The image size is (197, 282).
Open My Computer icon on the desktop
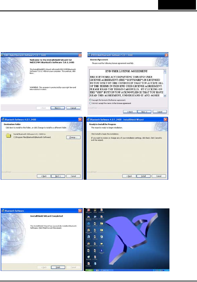pyautogui.click(x=95, y=218)
